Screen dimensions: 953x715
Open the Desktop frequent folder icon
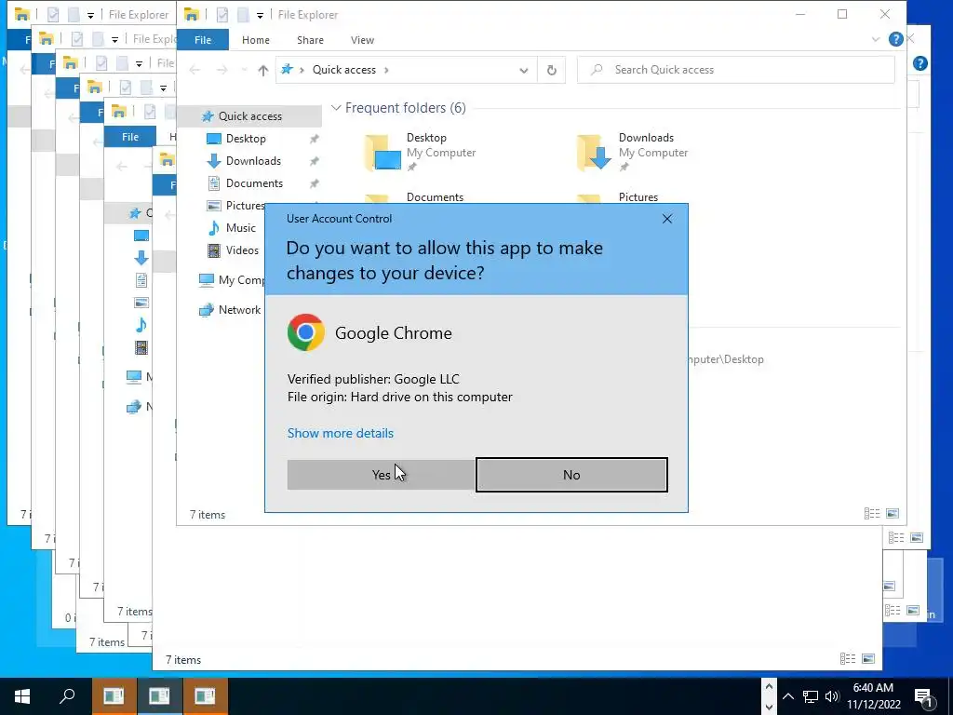pos(383,152)
